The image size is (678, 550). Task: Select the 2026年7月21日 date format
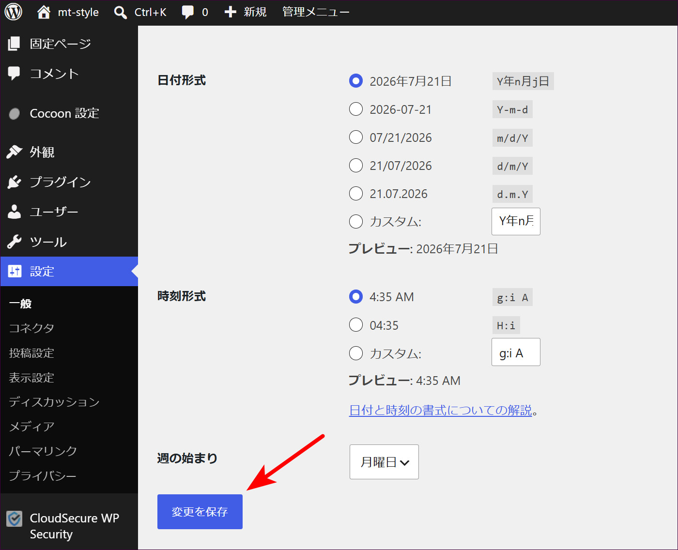pos(356,81)
